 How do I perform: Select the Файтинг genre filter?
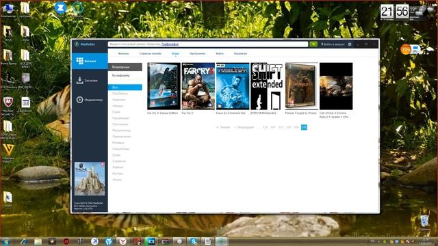click(118, 167)
